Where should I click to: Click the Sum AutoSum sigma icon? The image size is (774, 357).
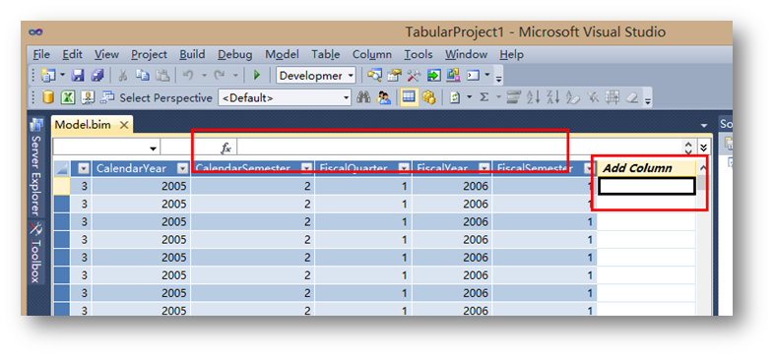pos(484,97)
